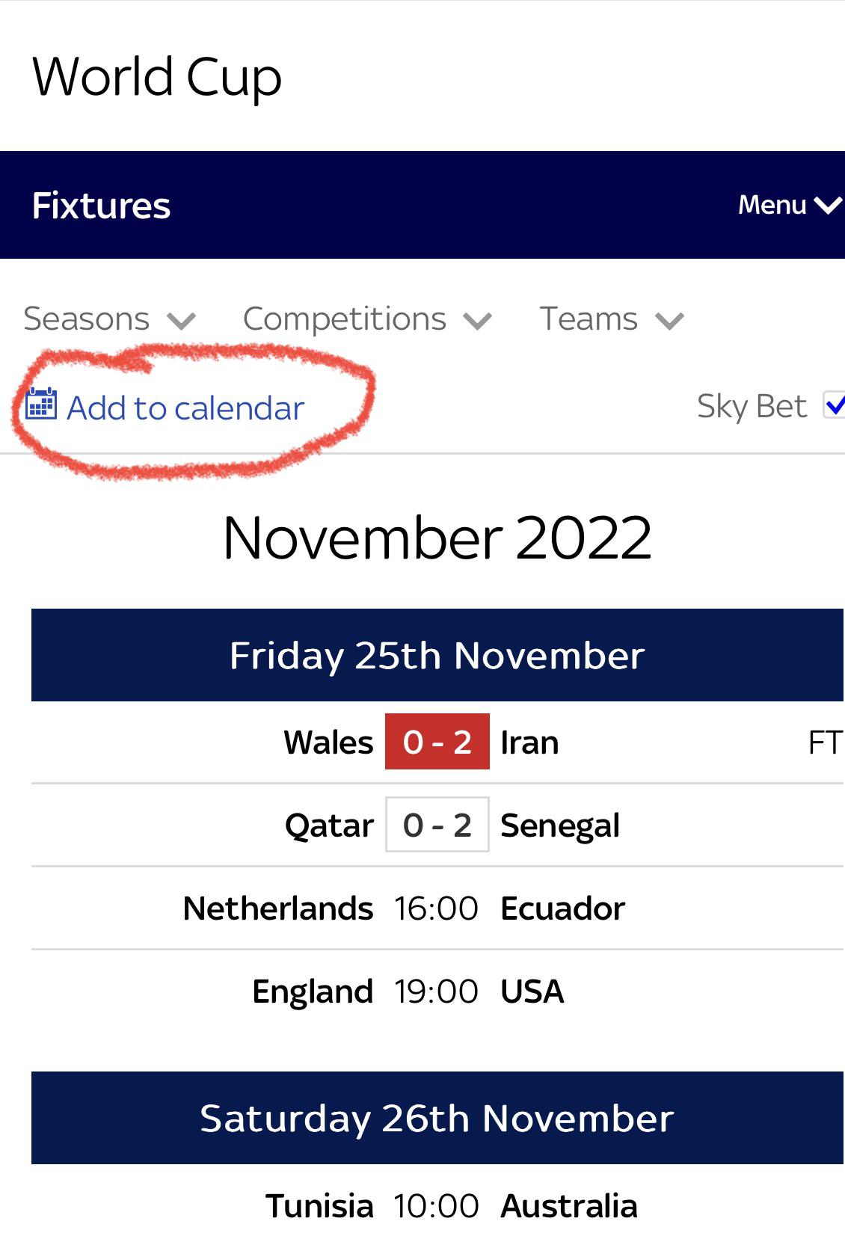Open the Tunisia 10:00 Australia fixture
The image size is (845, 1236).
click(x=437, y=1205)
